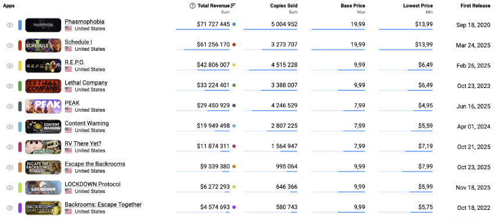Click the sort icon beside Total Revenue
The width and height of the screenshot is (496, 221).
[x=234, y=6]
